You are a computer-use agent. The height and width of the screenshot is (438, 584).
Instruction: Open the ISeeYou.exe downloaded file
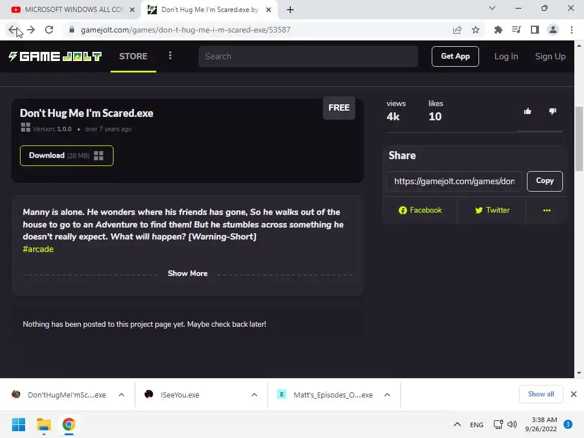coord(172,395)
